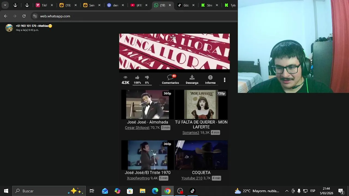
Task: Click the José José - Almohada title
Action: (x=148, y=122)
